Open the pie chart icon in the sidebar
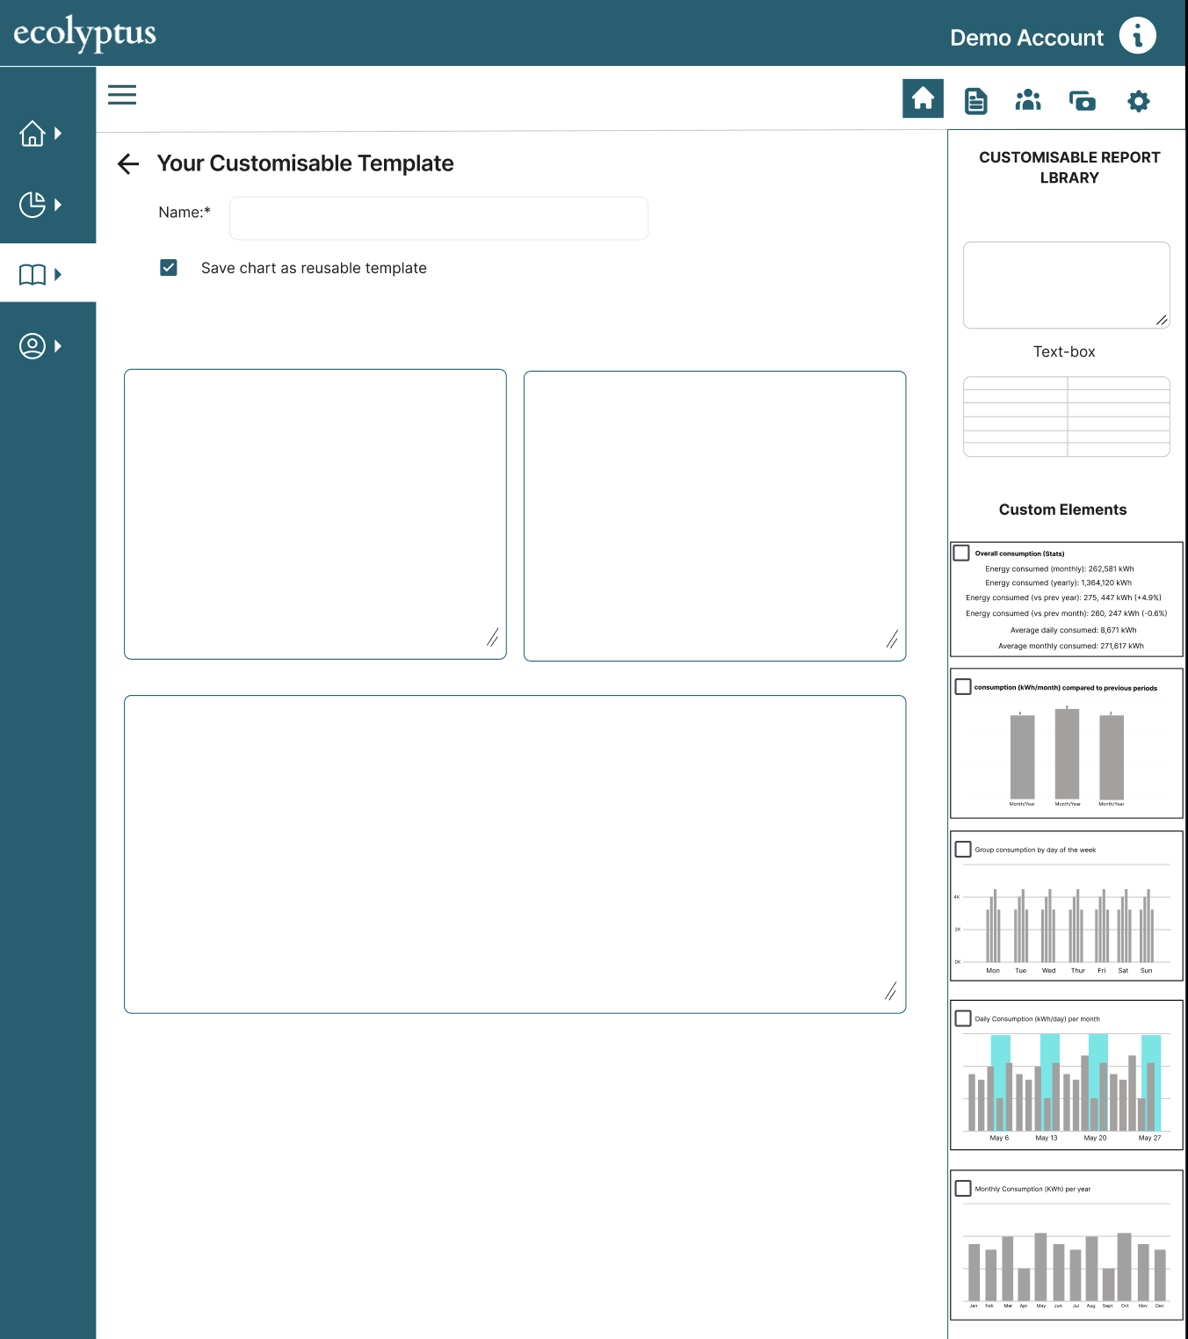1188x1339 pixels. tap(33, 204)
